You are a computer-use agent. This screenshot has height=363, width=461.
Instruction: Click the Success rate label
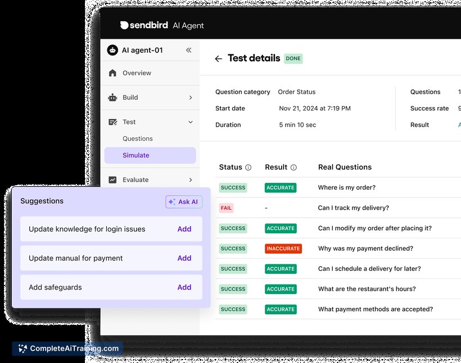(430, 108)
